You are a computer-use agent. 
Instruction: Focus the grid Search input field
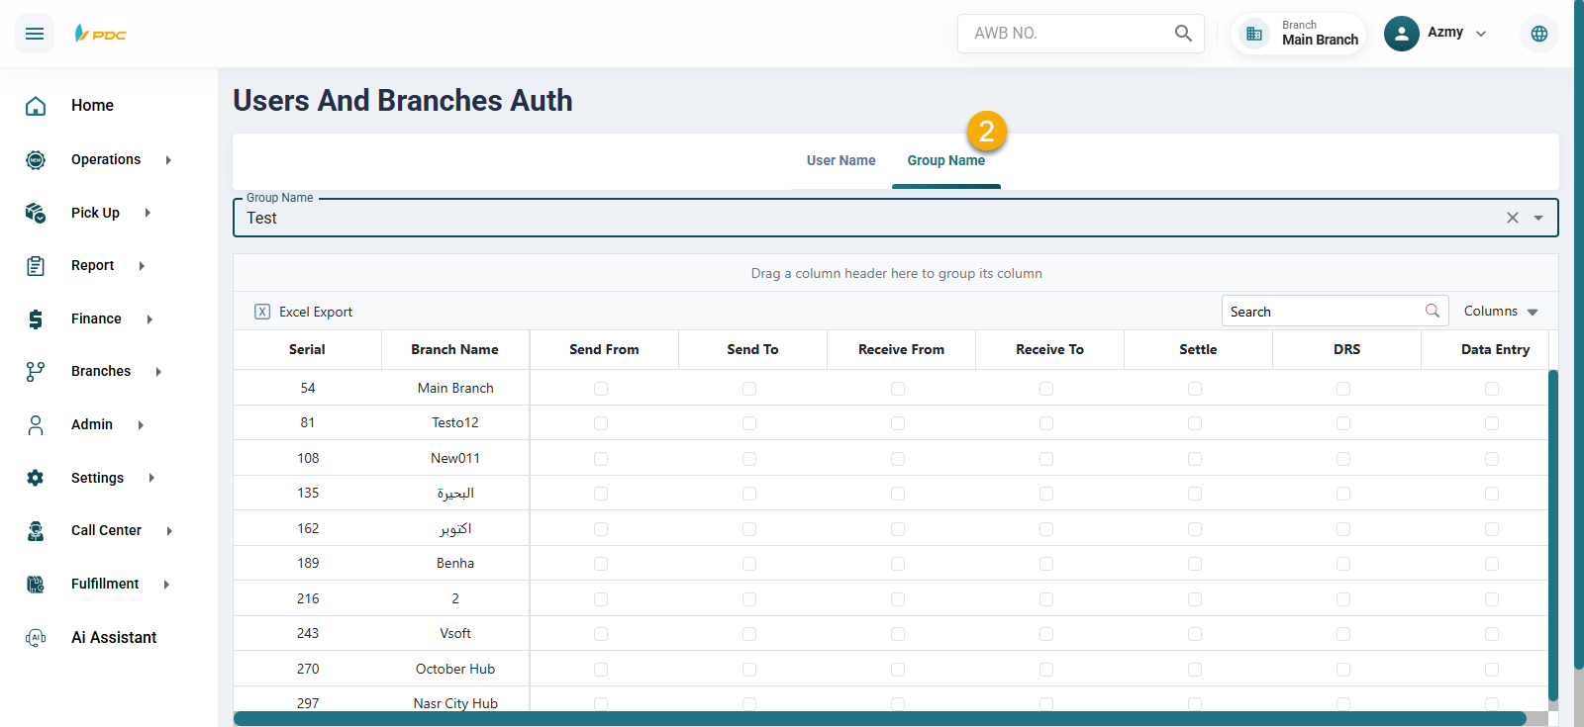point(1323,312)
